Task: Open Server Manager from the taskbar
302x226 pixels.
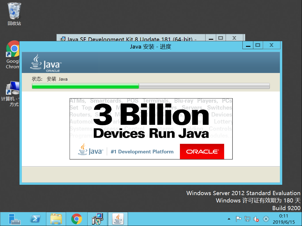Action: (15, 219)
